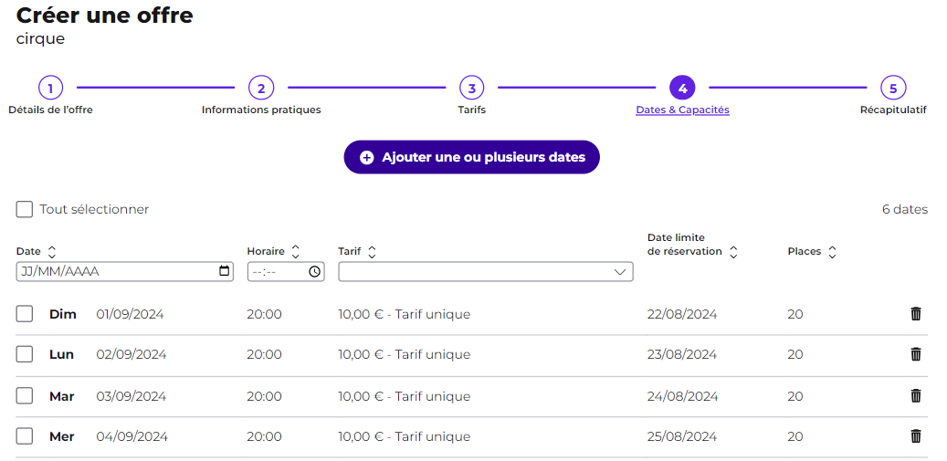
Task: Click the Places column header
Action: click(805, 252)
